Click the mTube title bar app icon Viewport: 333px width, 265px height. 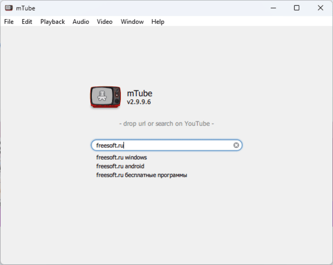coord(9,8)
